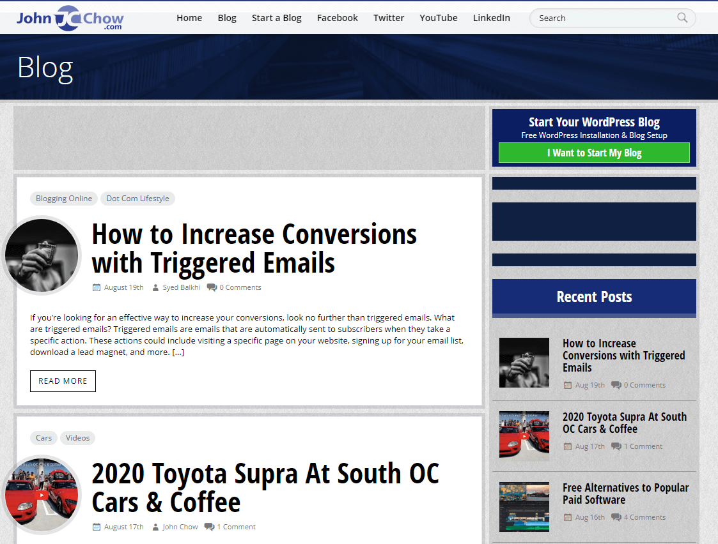Click comment bubble icon beside 1 Comment in main post
Viewport: 718px width, 544px height.
(x=209, y=527)
